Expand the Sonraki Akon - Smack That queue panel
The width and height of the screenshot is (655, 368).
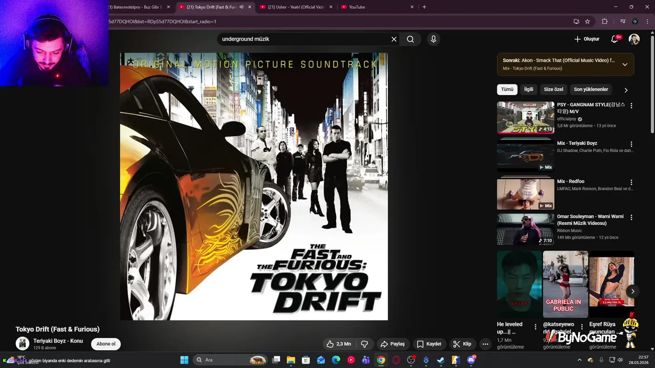point(625,64)
